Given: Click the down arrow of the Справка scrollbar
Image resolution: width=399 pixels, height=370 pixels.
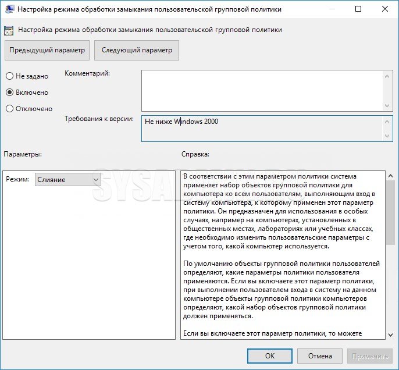Looking at the screenshot, I should pyautogui.click(x=390, y=334).
